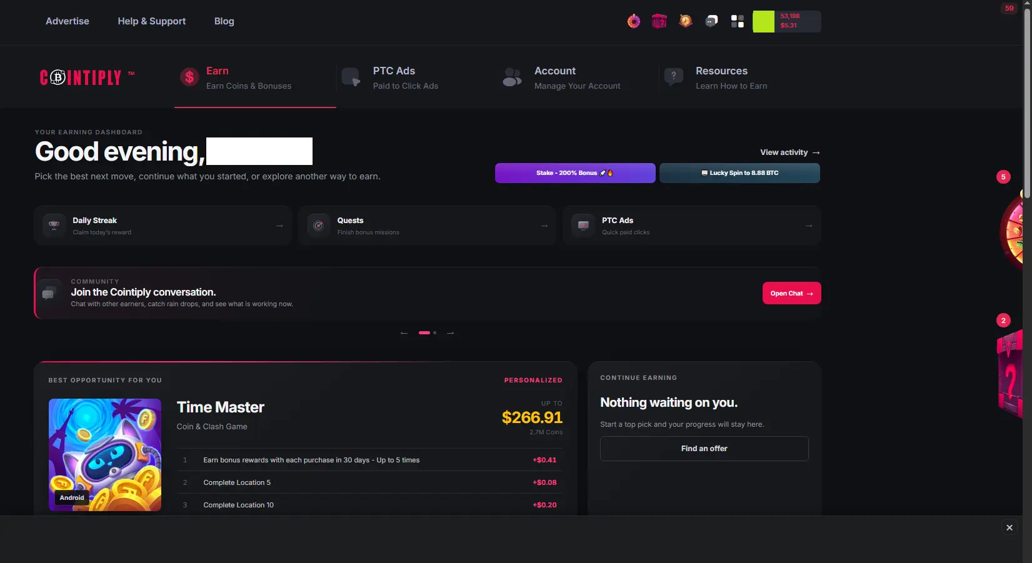The width and height of the screenshot is (1032, 563).
Task: Click the community chat icon in the banner
Action: pos(48,294)
